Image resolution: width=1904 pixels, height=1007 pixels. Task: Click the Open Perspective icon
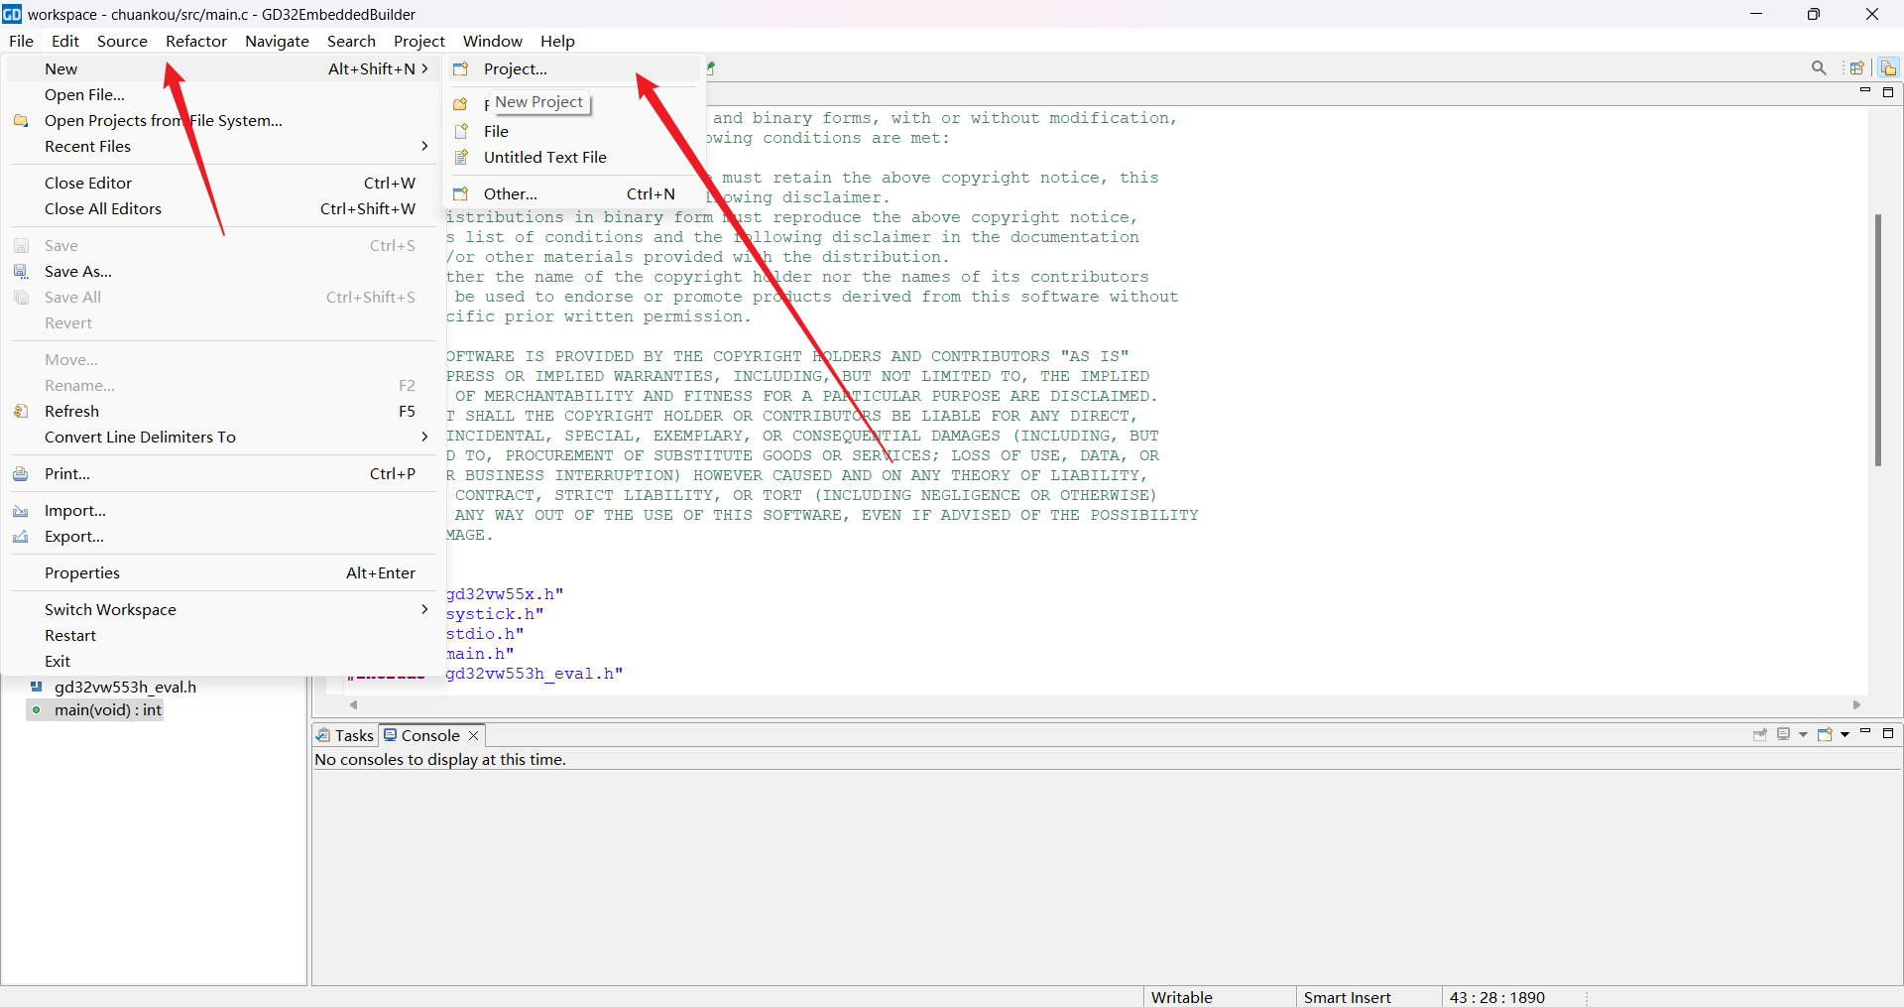1856,67
